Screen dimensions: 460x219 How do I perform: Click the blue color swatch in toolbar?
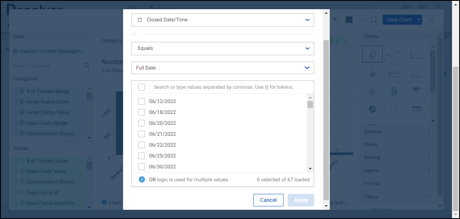[349, 20]
